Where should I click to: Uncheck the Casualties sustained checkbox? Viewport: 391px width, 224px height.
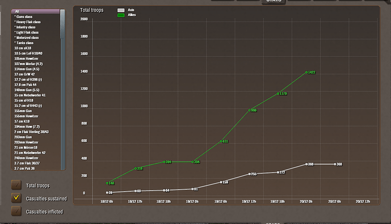click(16, 198)
